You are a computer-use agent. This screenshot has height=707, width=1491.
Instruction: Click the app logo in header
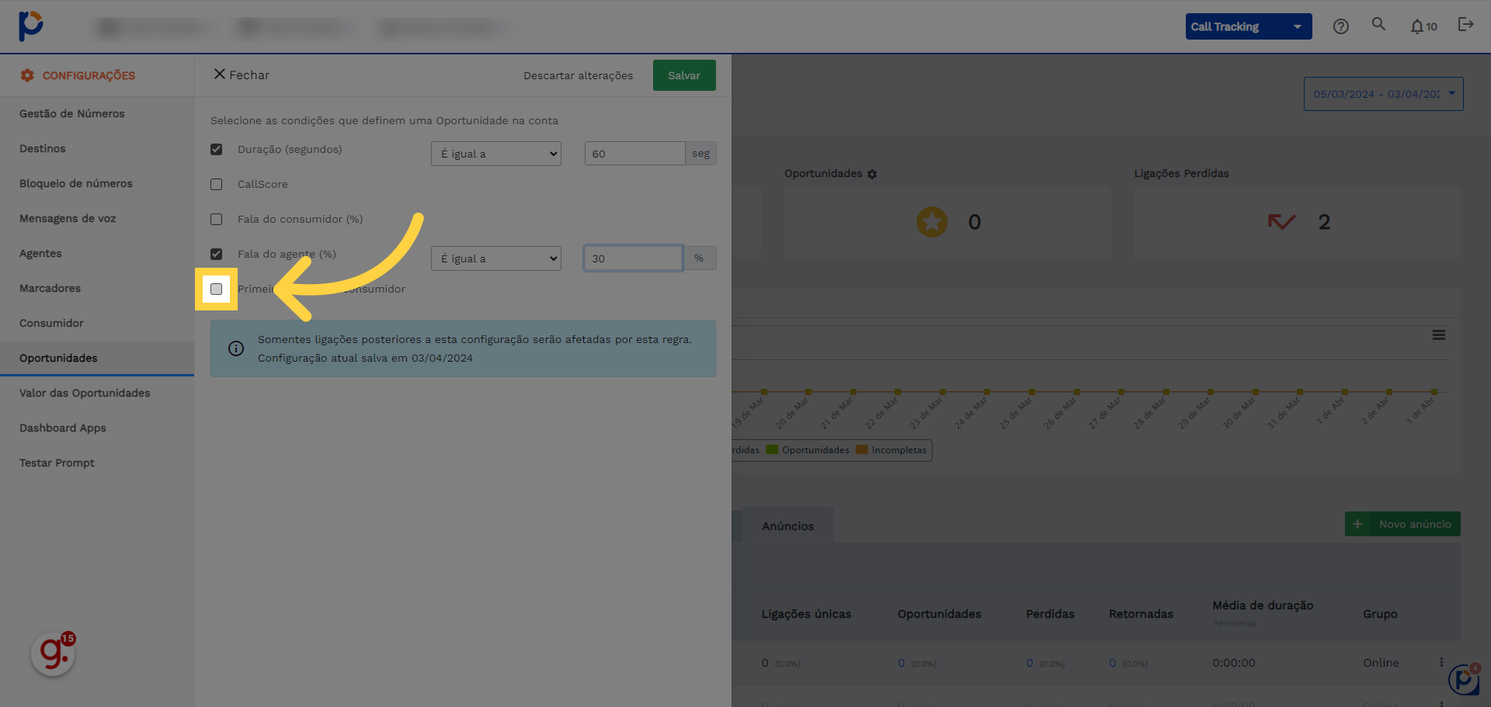click(30, 26)
